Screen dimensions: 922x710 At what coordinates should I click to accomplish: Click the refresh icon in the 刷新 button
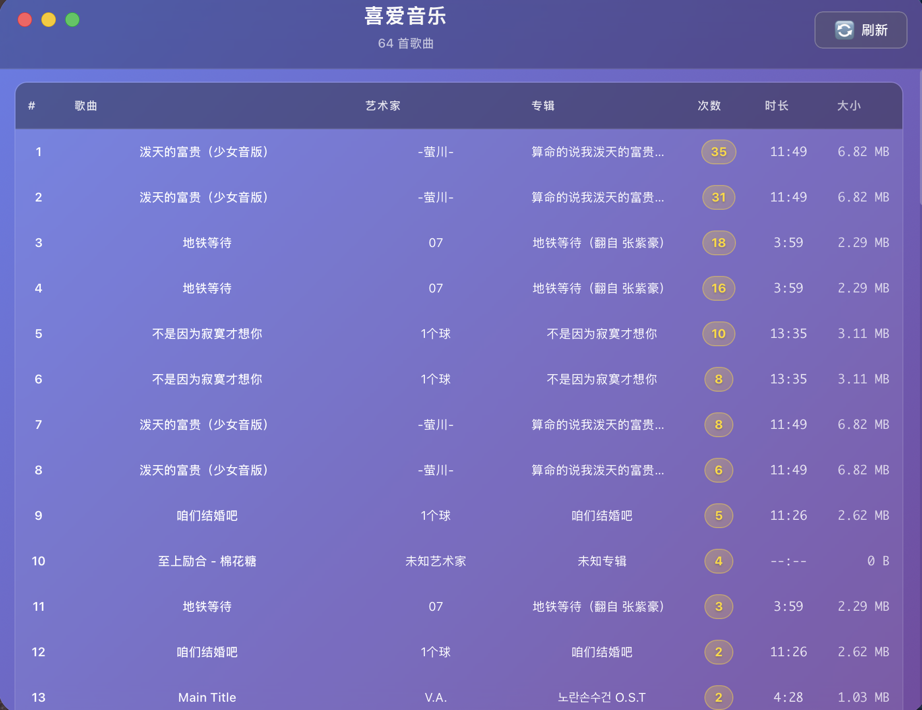[x=843, y=30]
